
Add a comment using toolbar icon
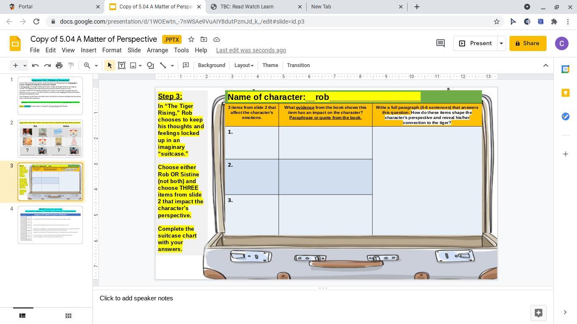pyautogui.click(x=186, y=65)
